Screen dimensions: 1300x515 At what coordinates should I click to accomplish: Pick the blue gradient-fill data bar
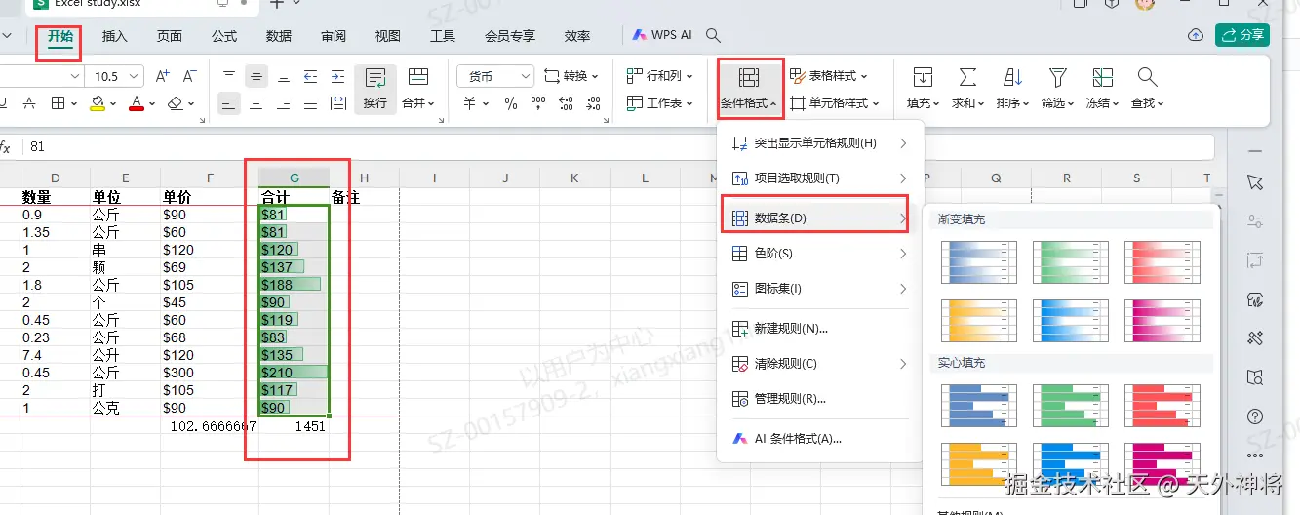pos(978,263)
